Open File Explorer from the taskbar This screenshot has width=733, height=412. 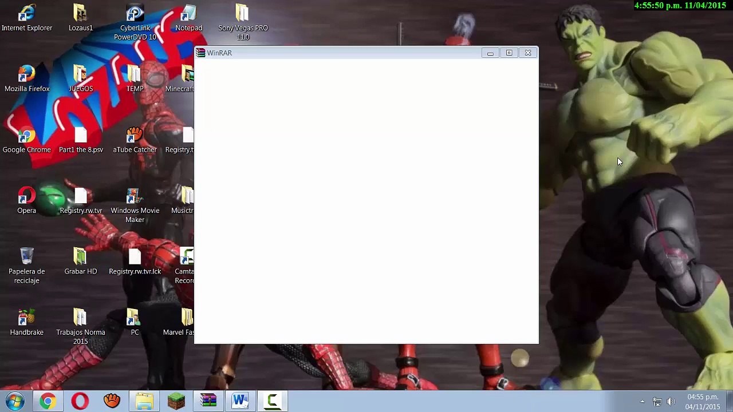point(144,401)
